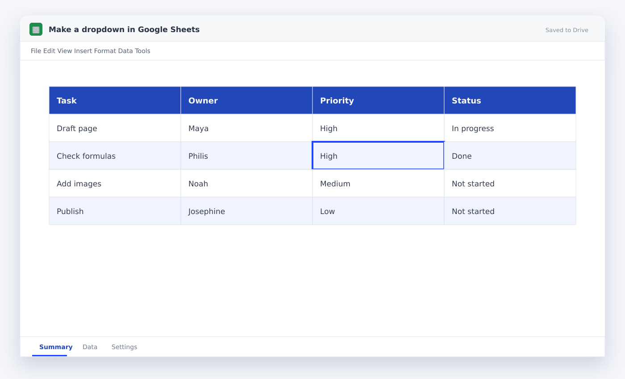Image resolution: width=625 pixels, height=379 pixels.
Task: Select the 'Philis' owner cell
Action: click(246, 156)
